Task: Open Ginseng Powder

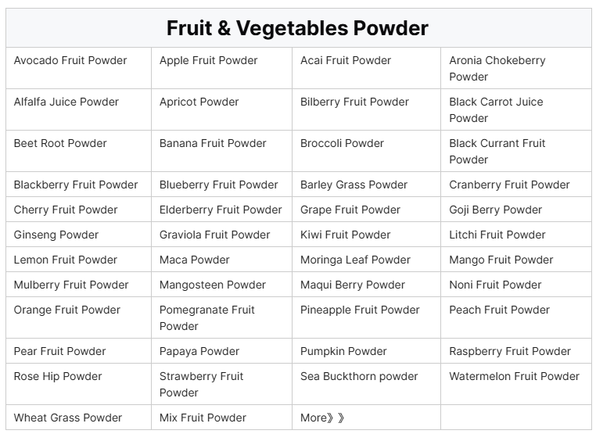Action: click(56, 235)
